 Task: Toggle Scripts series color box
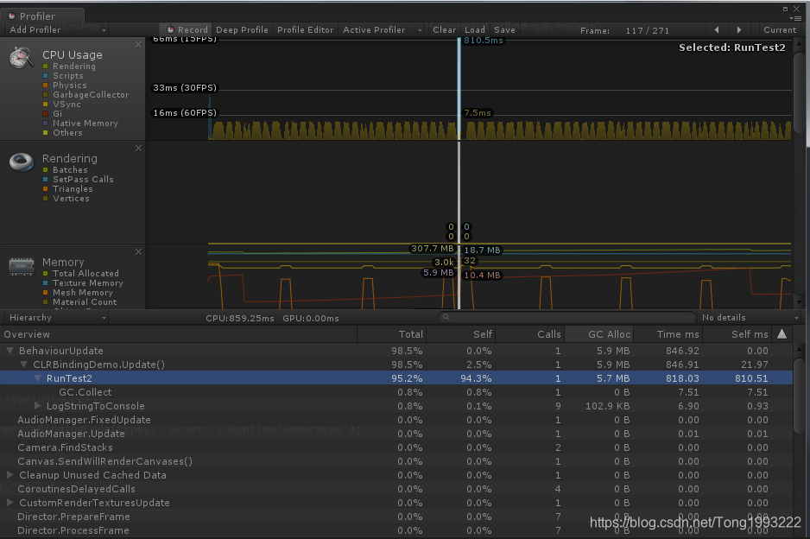pyautogui.click(x=46, y=75)
